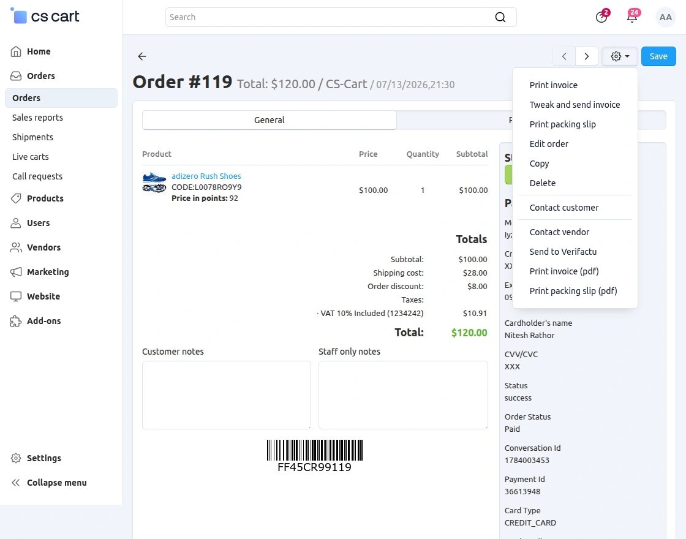The width and height of the screenshot is (686, 539).
Task: Open the AA user avatar menu
Action: 665,17
